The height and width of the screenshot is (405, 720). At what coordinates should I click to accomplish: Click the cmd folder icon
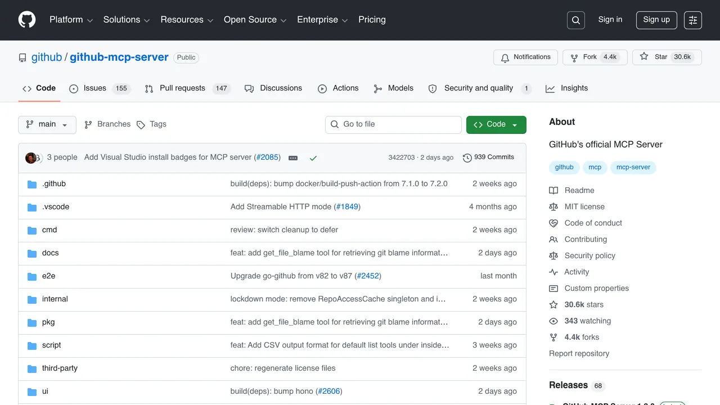[32, 230]
